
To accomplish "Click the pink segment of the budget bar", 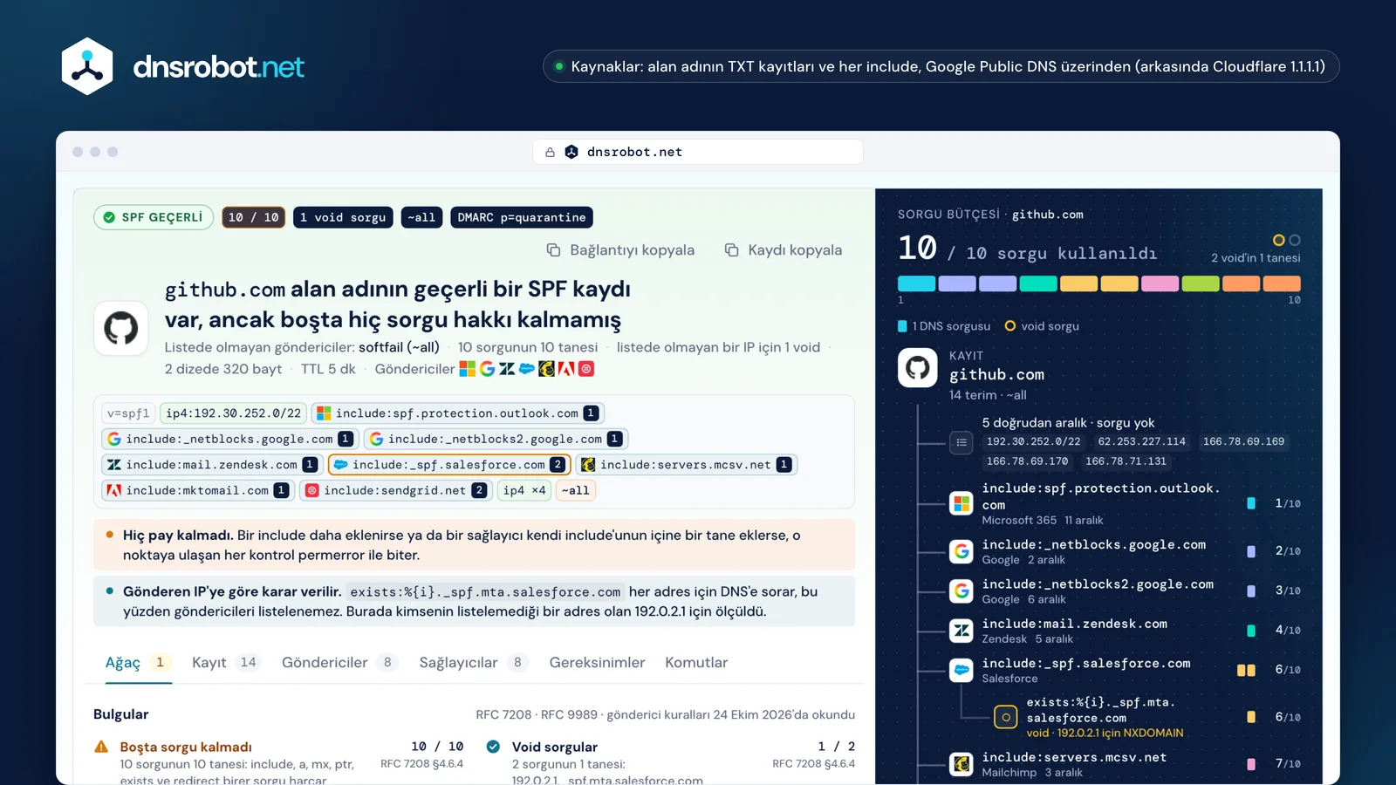I will point(1160,283).
